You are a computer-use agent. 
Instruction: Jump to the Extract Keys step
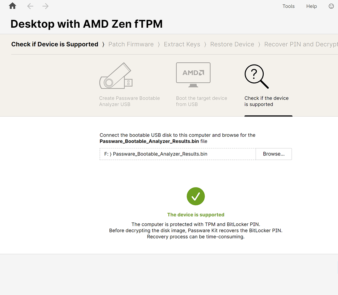point(182,44)
